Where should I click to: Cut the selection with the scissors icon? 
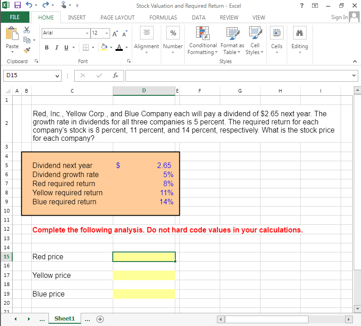pos(27,30)
